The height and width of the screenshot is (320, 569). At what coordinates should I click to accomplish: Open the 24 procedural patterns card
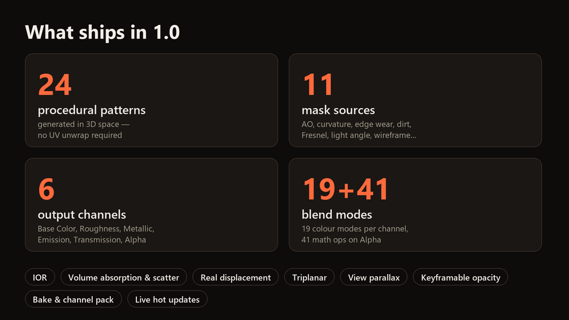151,100
